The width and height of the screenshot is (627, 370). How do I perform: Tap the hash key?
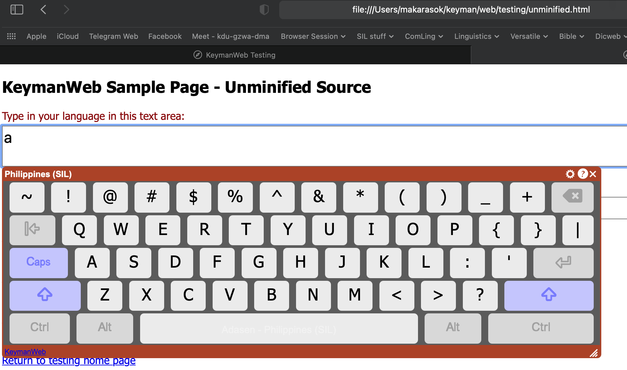tap(152, 197)
